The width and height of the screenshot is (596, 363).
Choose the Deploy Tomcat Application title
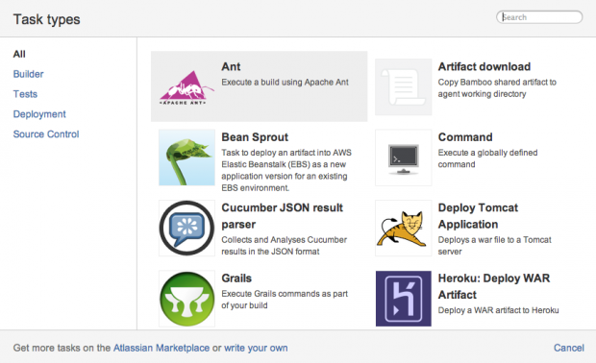click(478, 216)
